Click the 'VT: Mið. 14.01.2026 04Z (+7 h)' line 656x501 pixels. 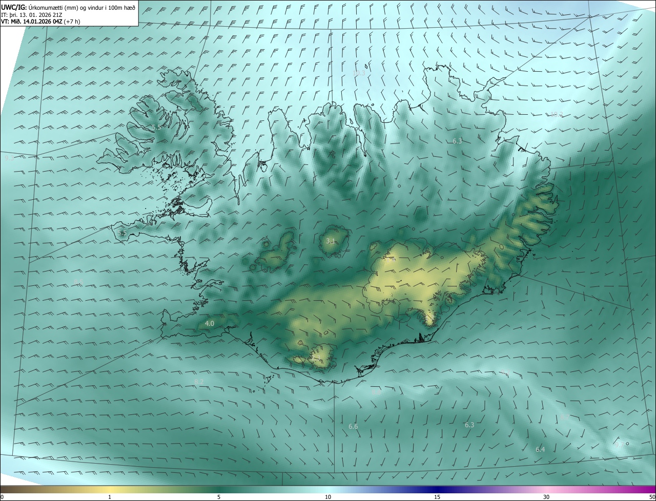40,22
